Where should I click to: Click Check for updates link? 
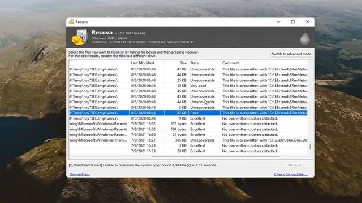(x=291, y=174)
